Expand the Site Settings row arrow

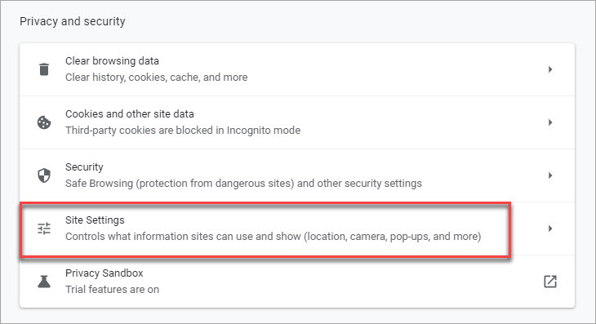tap(550, 229)
